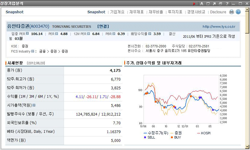Viewport: 250px width, 150px height.
Task: Click the diagonal arrow link icon
Action: click(x=214, y=4)
